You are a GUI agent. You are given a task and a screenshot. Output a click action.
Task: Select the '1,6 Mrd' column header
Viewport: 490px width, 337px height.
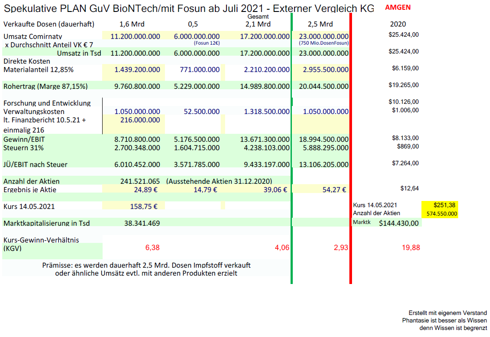(x=132, y=24)
